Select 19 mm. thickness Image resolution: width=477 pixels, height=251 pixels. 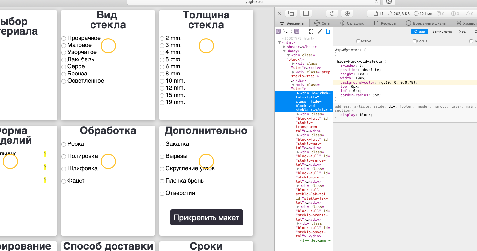[162, 103]
